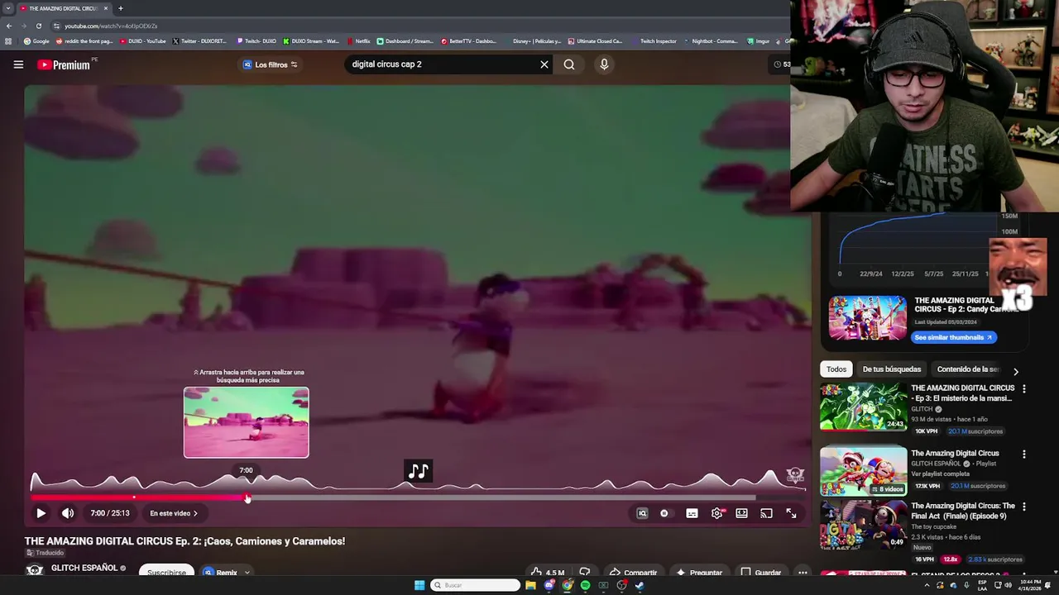The image size is (1059, 595).
Task: Reload the page with refresh icon
Action: pos(38,26)
